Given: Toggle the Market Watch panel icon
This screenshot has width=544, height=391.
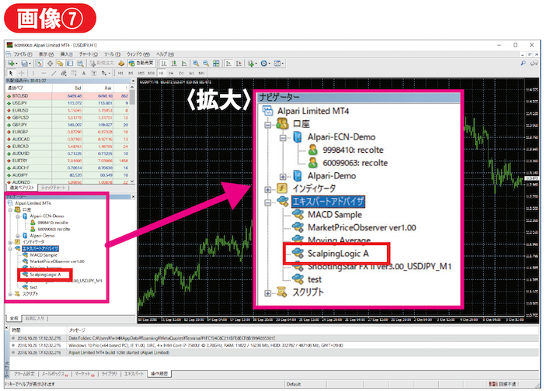Looking at the screenshot, I should (x=40, y=64).
